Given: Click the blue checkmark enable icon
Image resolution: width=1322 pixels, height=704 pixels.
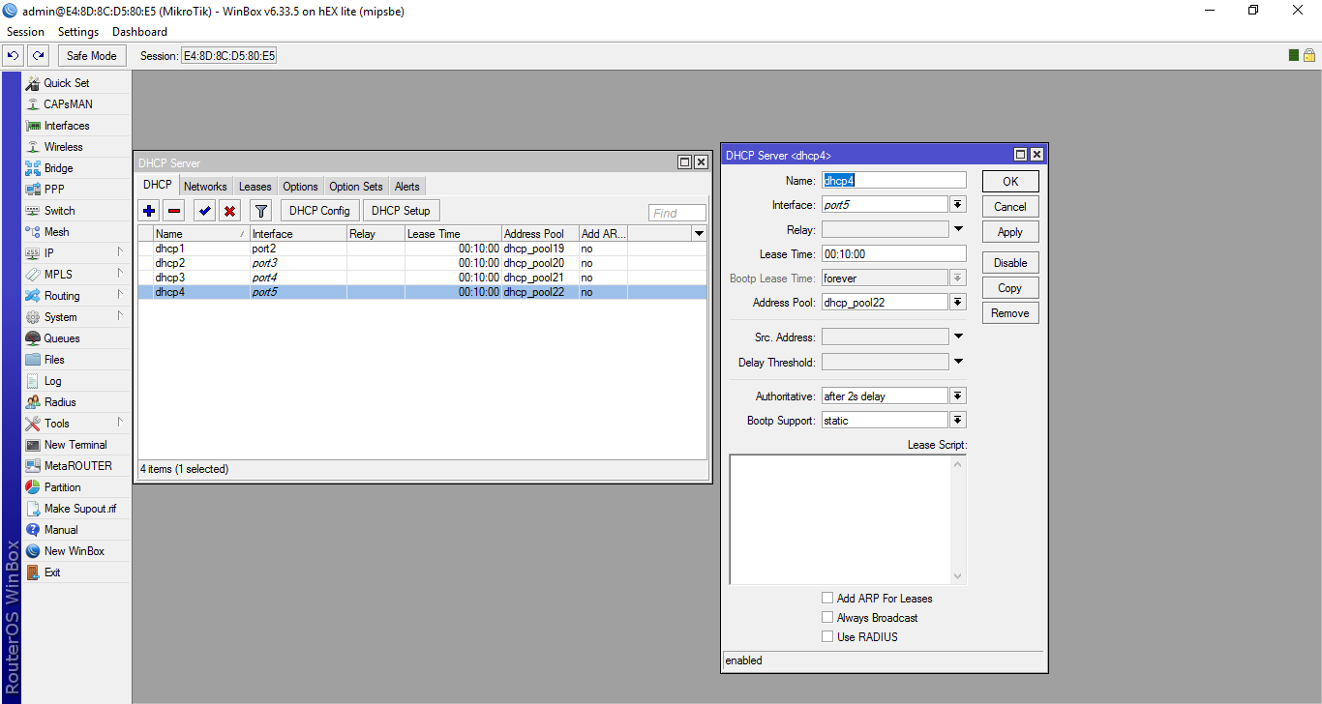Looking at the screenshot, I should click(x=204, y=211).
